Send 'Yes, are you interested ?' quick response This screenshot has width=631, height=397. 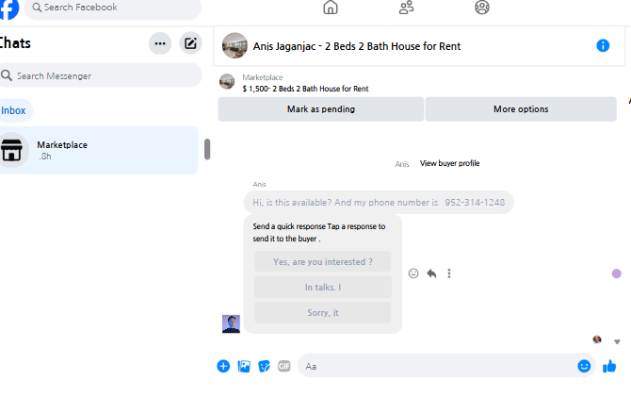coord(323,262)
